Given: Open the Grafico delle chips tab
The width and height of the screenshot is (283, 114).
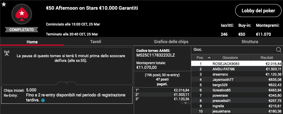Looking at the screenshot, I should (x=171, y=42).
